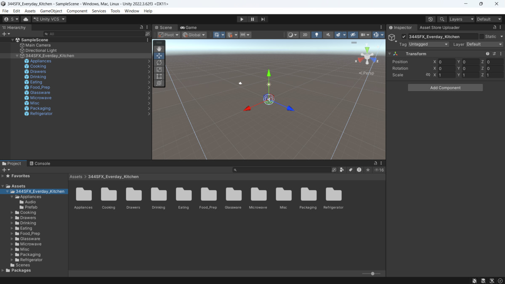This screenshot has width=505, height=284.
Task: Open the search-in-window icon in Project panel
Action: click(x=334, y=170)
